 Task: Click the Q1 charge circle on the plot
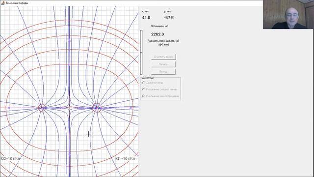click(97, 108)
